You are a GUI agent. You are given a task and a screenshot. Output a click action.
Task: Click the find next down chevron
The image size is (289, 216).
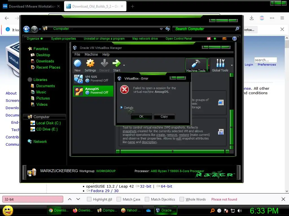78,199
